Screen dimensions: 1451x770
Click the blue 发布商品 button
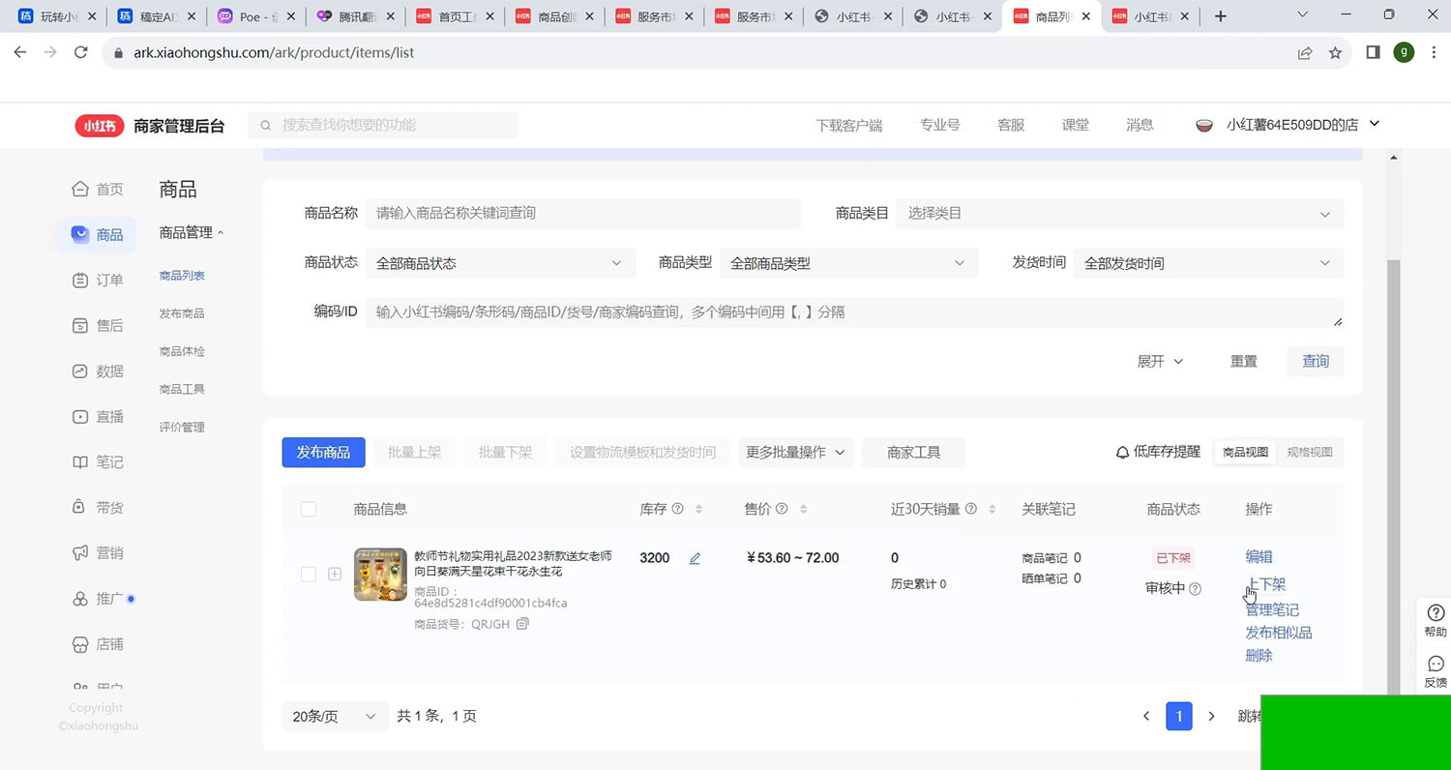[x=323, y=452]
